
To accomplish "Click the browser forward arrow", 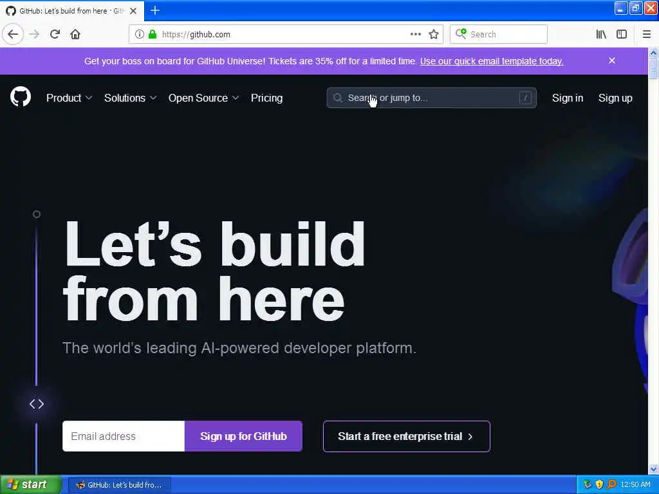I will pyautogui.click(x=35, y=34).
